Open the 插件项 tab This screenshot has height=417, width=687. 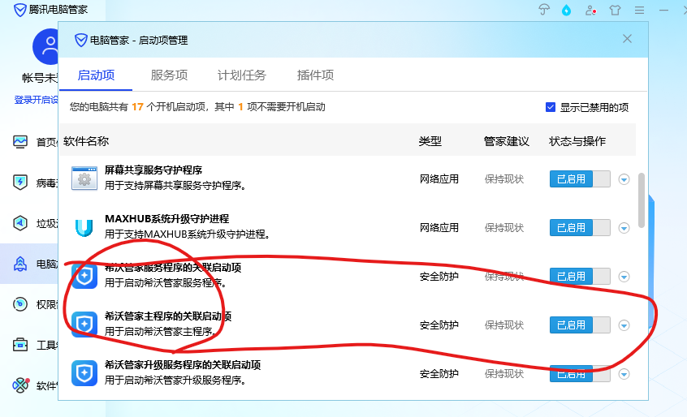(315, 75)
